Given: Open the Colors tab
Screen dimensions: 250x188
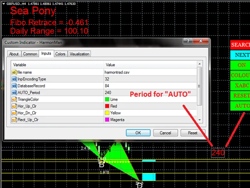Looking at the screenshot, I should [60, 54].
